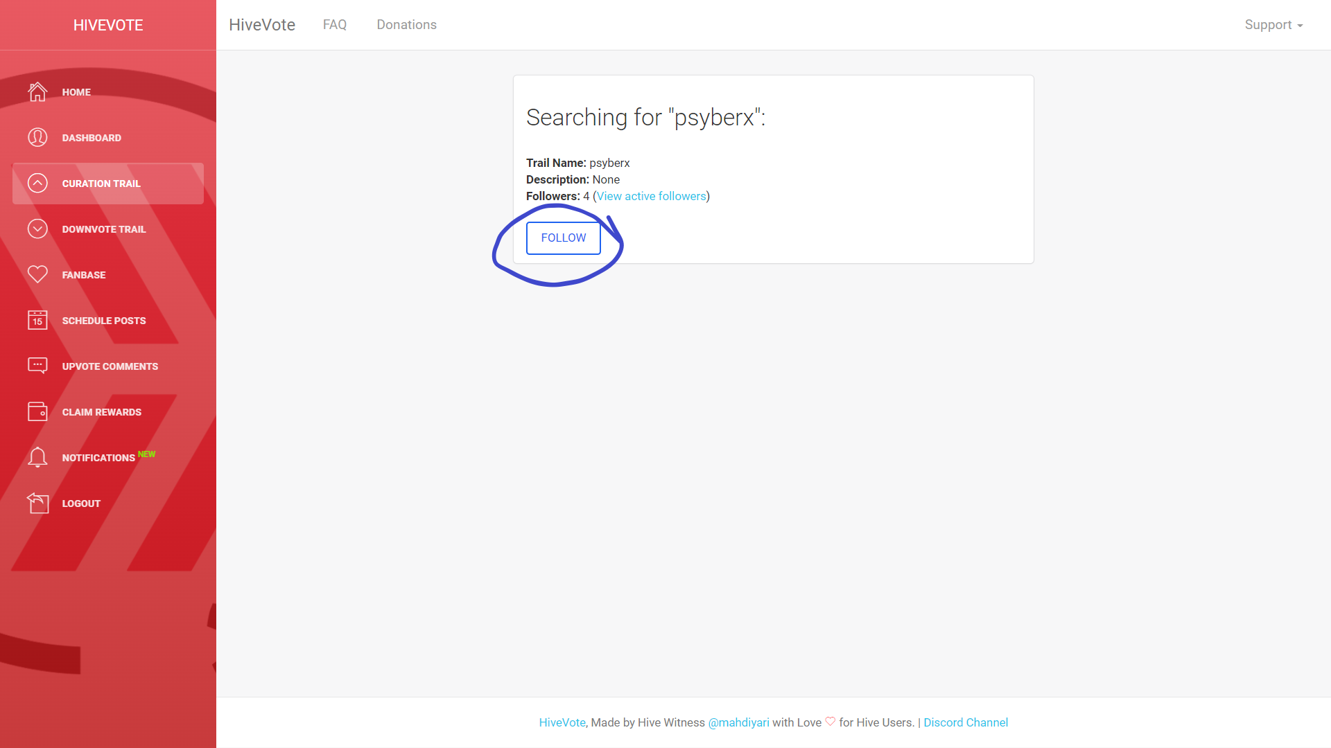Click the Logout exit icon
Viewport: 1331px width, 748px height.
coord(37,503)
